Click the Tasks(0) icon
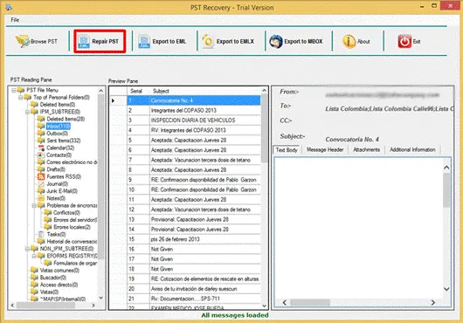 coord(41,235)
